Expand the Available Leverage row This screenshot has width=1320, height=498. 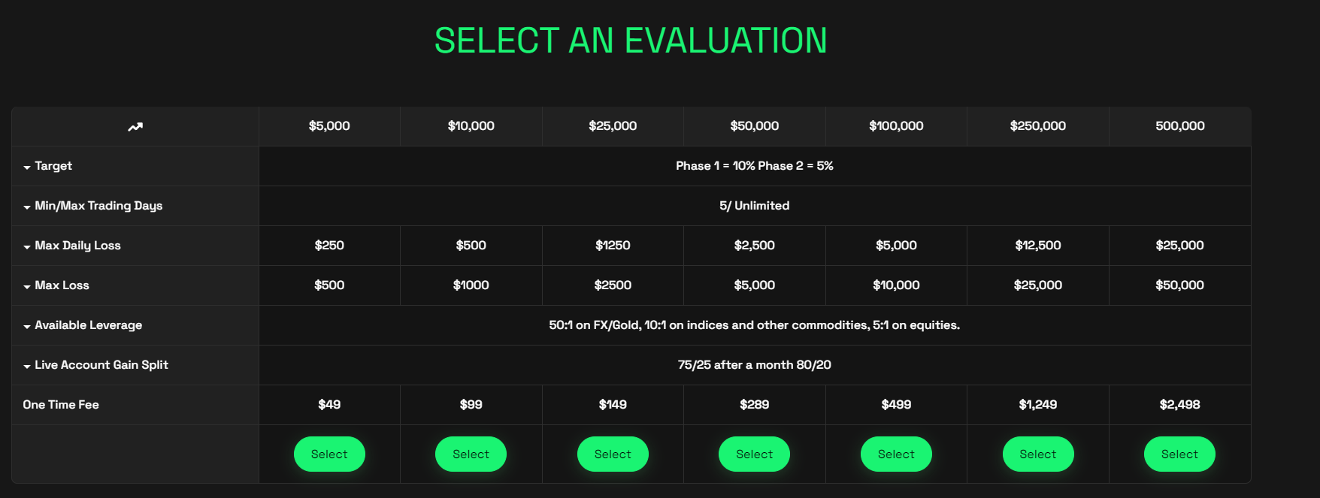tap(27, 326)
